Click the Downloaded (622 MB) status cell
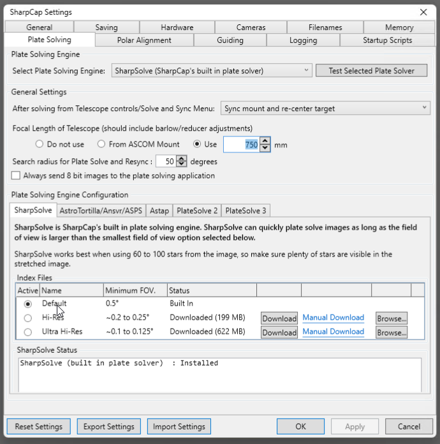440x444 pixels. coord(207,331)
